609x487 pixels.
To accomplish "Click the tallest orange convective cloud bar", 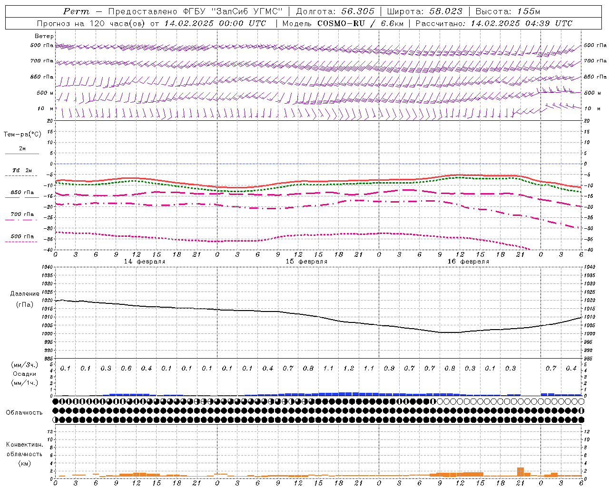I will 521,472.
